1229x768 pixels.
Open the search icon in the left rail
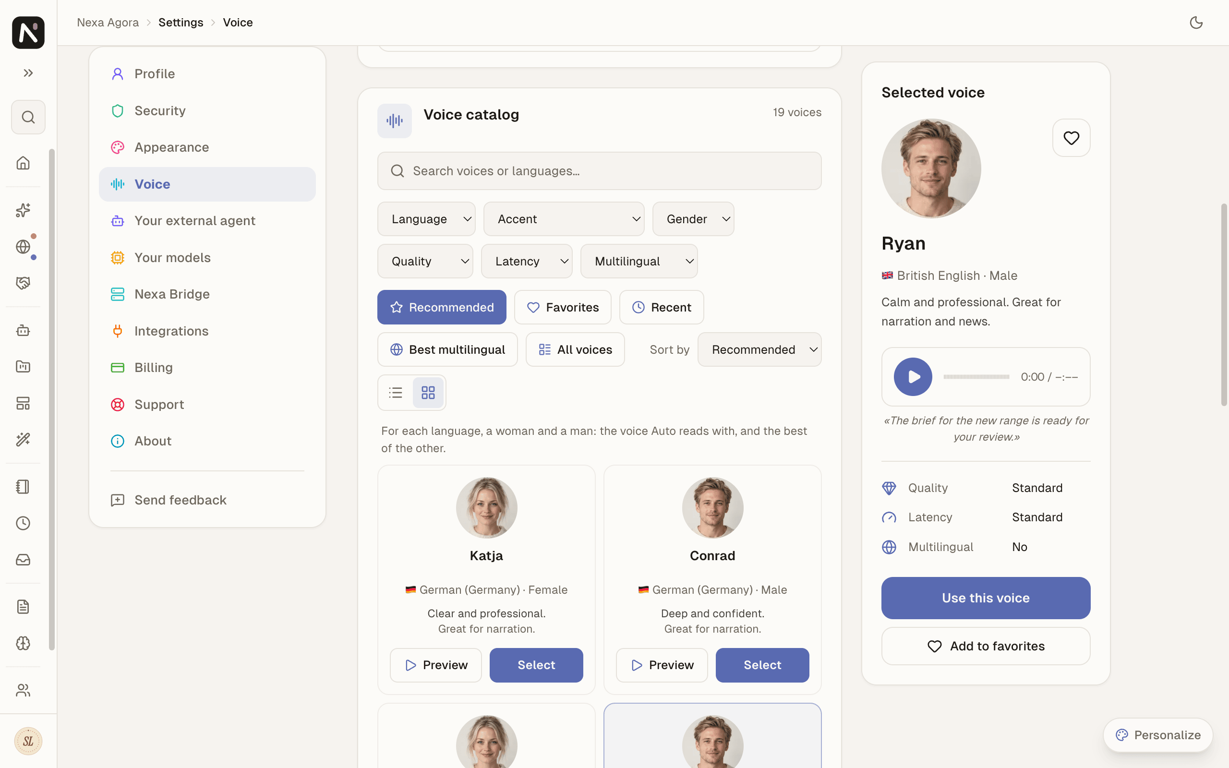[28, 117]
